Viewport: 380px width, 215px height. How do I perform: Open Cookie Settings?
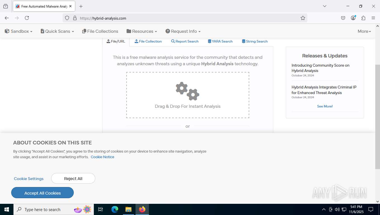(x=29, y=179)
